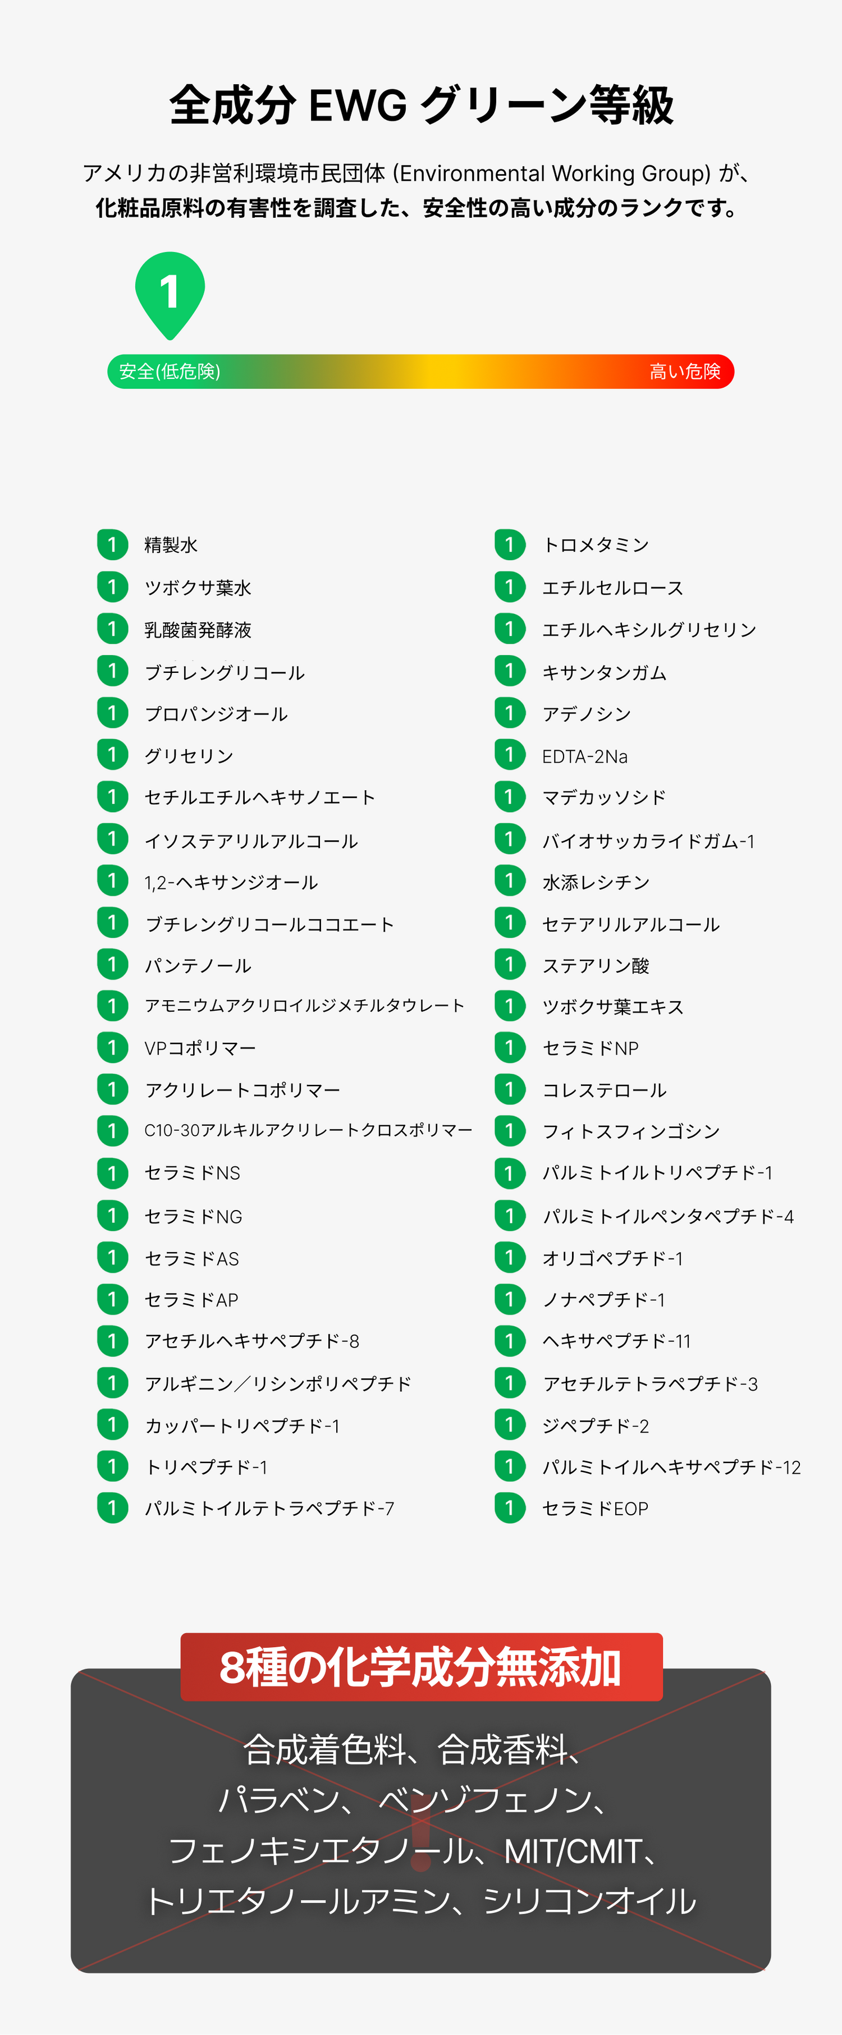Click the ツボクサ葉エキス ingredient text
The height and width of the screenshot is (2035, 842).
(612, 1006)
